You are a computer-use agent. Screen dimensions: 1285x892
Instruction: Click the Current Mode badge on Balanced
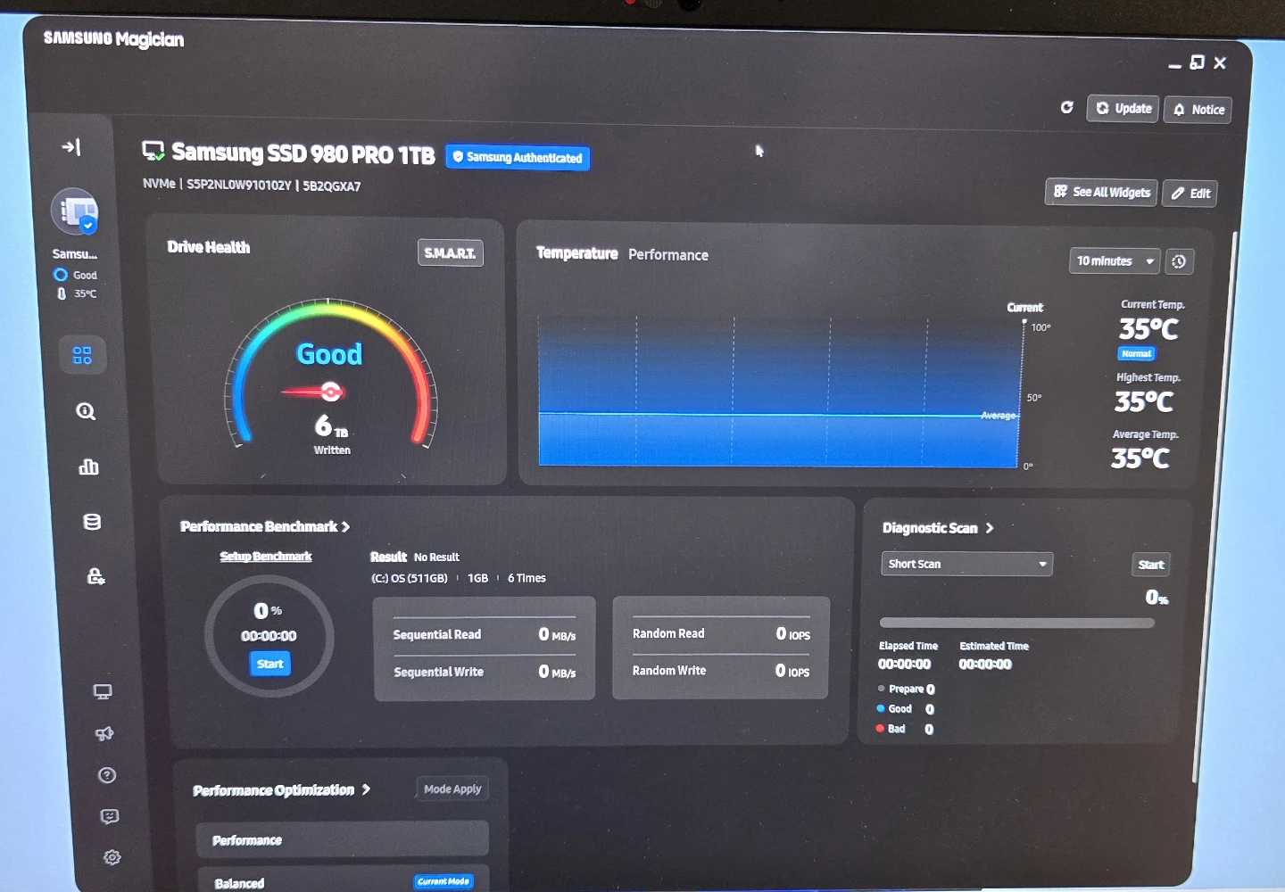(x=444, y=881)
